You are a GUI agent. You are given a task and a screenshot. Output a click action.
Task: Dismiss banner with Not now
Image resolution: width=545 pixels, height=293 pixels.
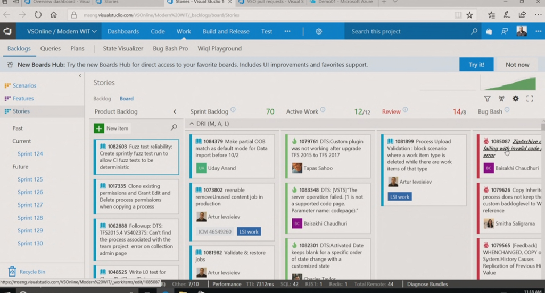(x=517, y=65)
